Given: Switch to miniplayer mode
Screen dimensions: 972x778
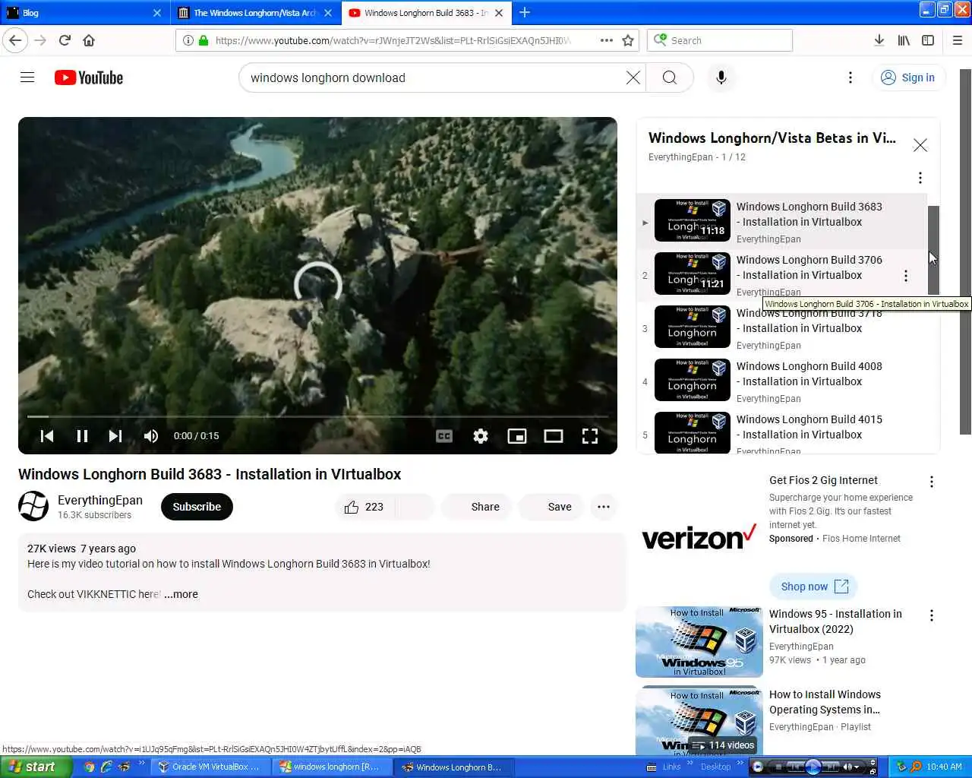Looking at the screenshot, I should pyautogui.click(x=517, y=436).
